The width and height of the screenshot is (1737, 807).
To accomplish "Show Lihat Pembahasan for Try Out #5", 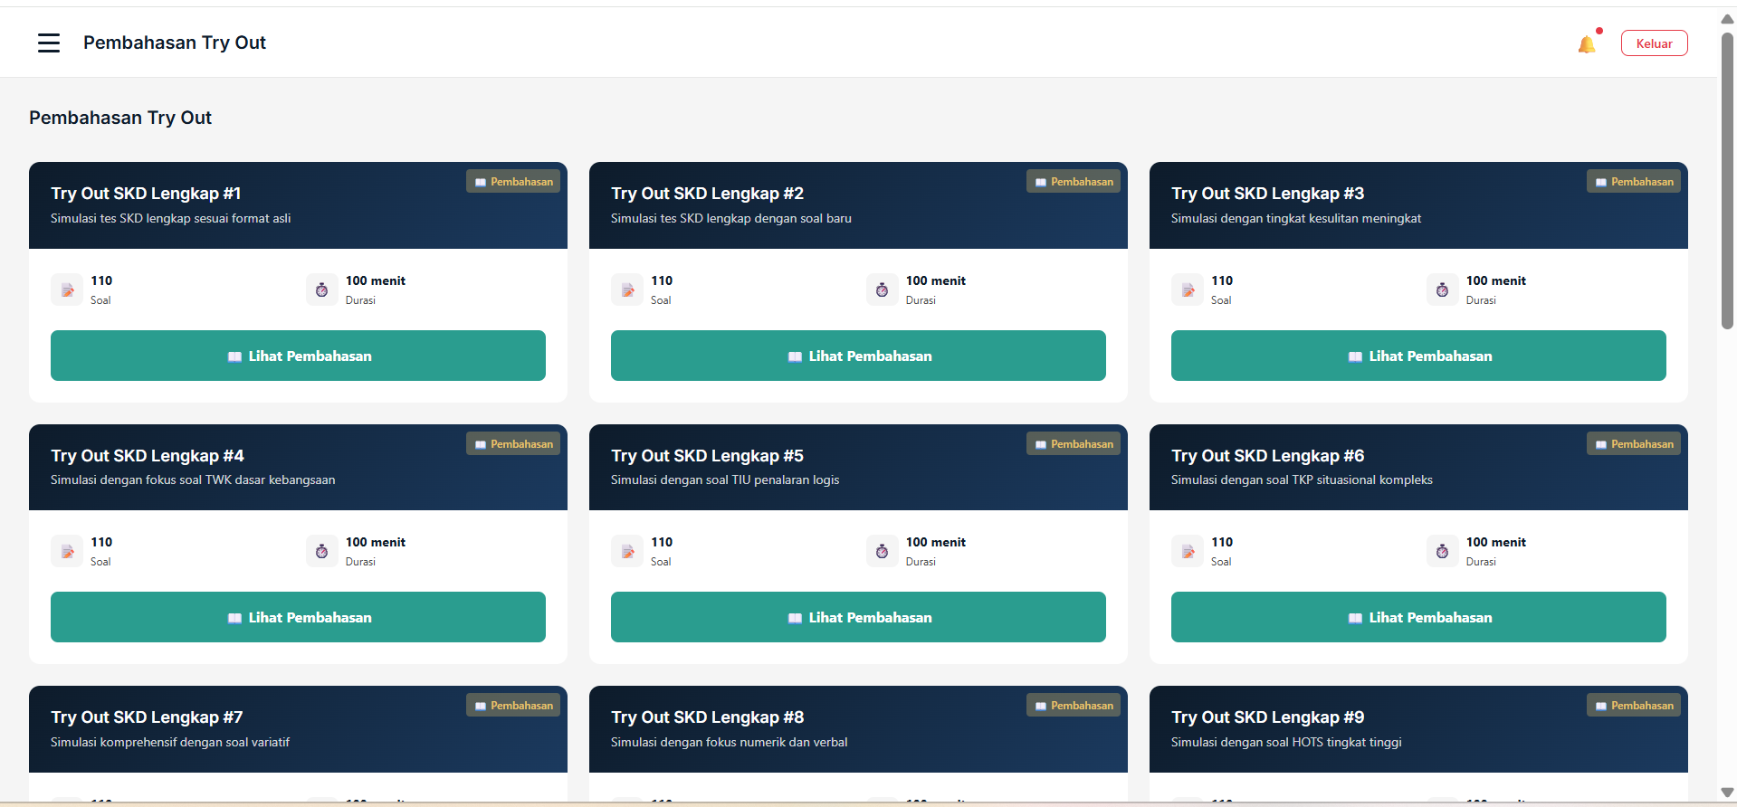I will 858,617.
